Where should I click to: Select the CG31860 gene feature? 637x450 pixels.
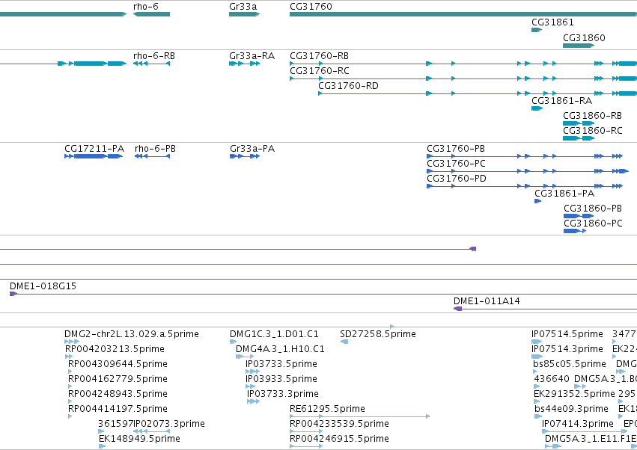tap(579, 46)
